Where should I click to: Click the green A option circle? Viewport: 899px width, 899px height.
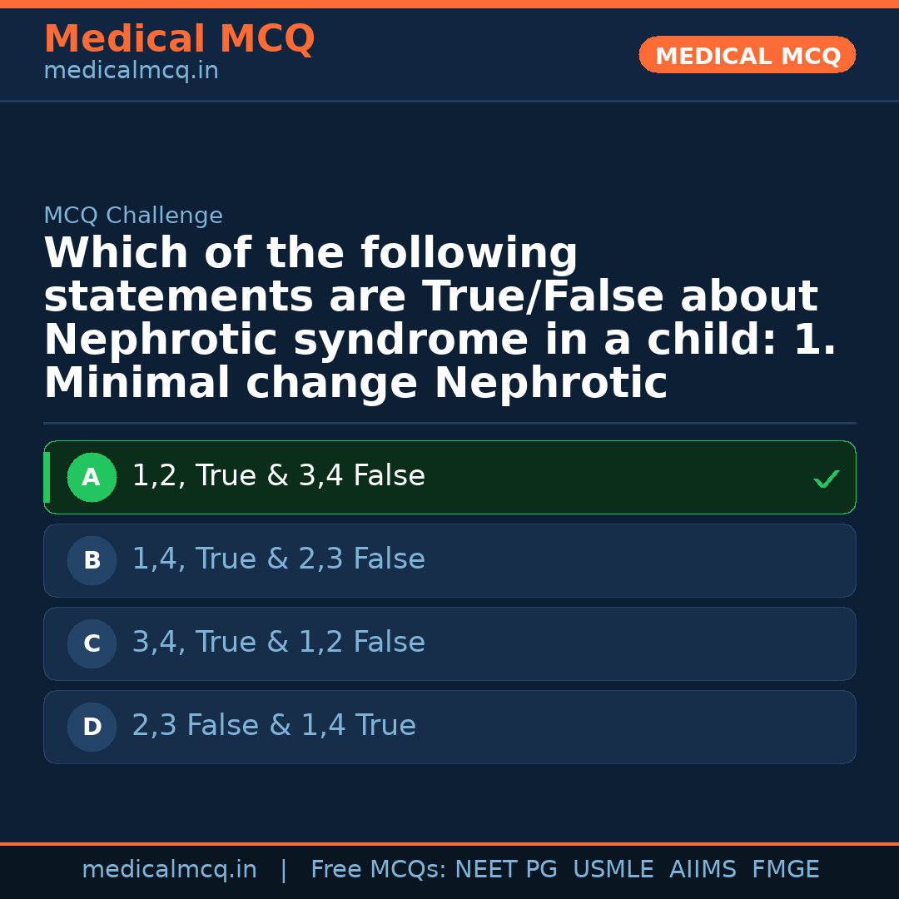[x=92, y=477]
